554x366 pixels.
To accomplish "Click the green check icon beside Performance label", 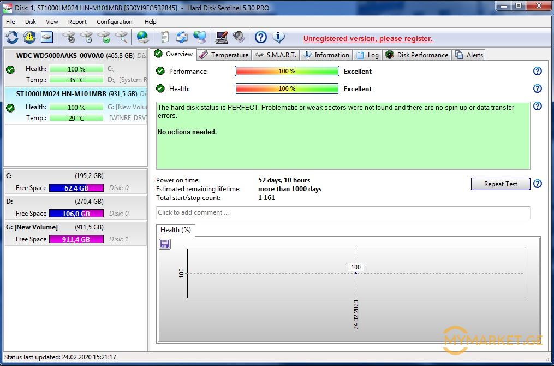I will coord(160,71).
